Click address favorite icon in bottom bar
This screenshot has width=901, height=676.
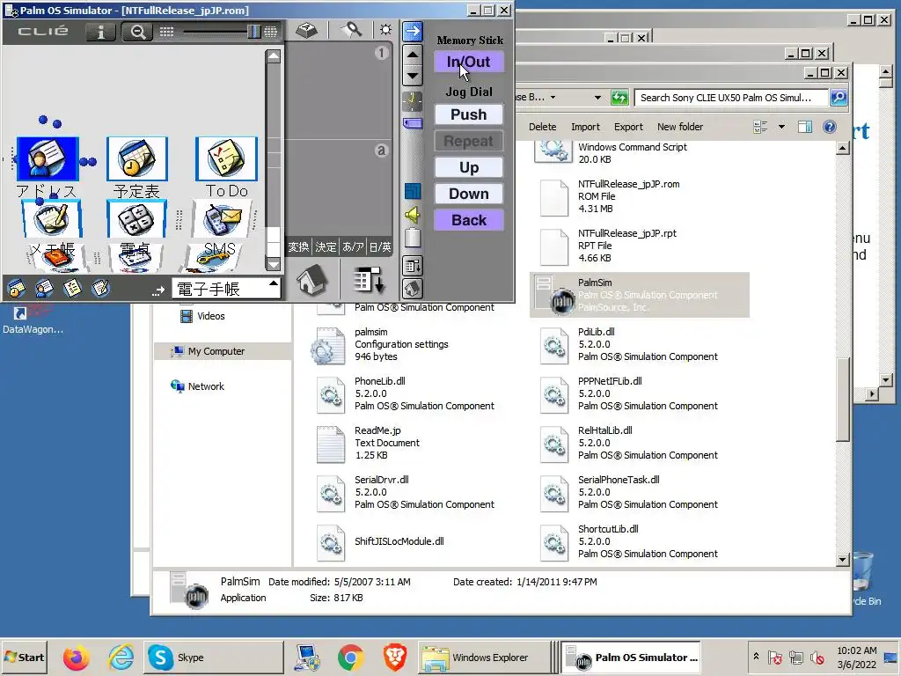(x=44, y=289)
